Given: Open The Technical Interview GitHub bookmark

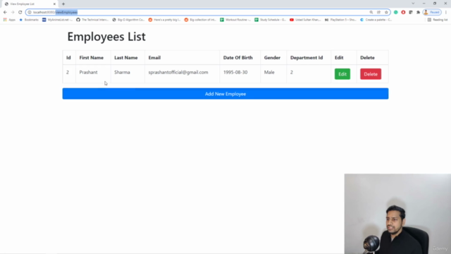Looking at the screenshot, I should (92, 20).
